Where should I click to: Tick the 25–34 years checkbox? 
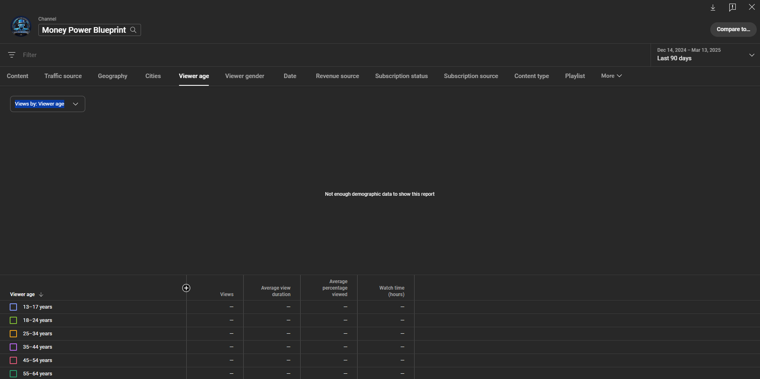tap(13, 334)
